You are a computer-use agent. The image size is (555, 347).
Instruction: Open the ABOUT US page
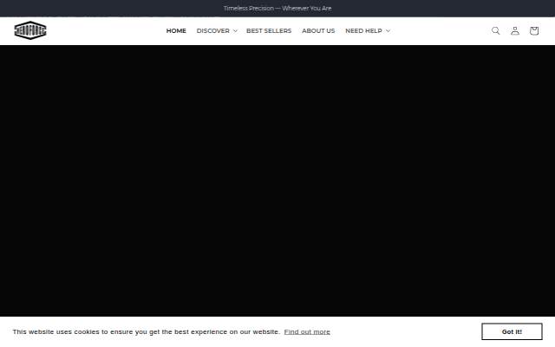tap(318, 31)
